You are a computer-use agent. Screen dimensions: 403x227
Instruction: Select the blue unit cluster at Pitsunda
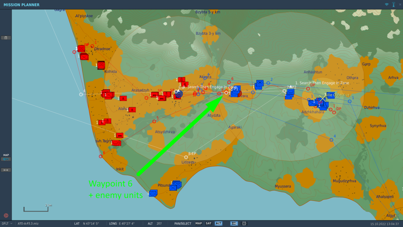point(176,185)
